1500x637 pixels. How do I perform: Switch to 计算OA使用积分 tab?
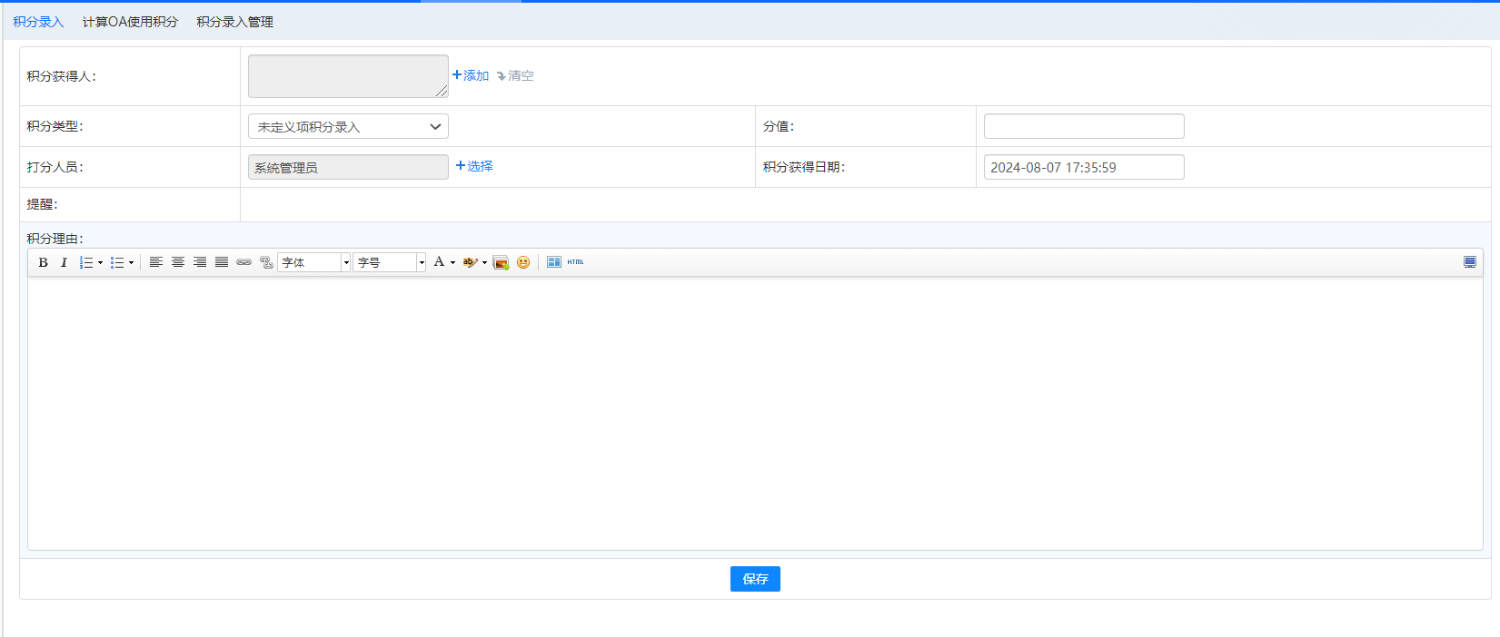point(130,22)
